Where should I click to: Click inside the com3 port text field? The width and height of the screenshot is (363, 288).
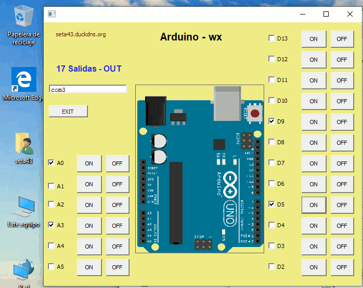point(88,89)
